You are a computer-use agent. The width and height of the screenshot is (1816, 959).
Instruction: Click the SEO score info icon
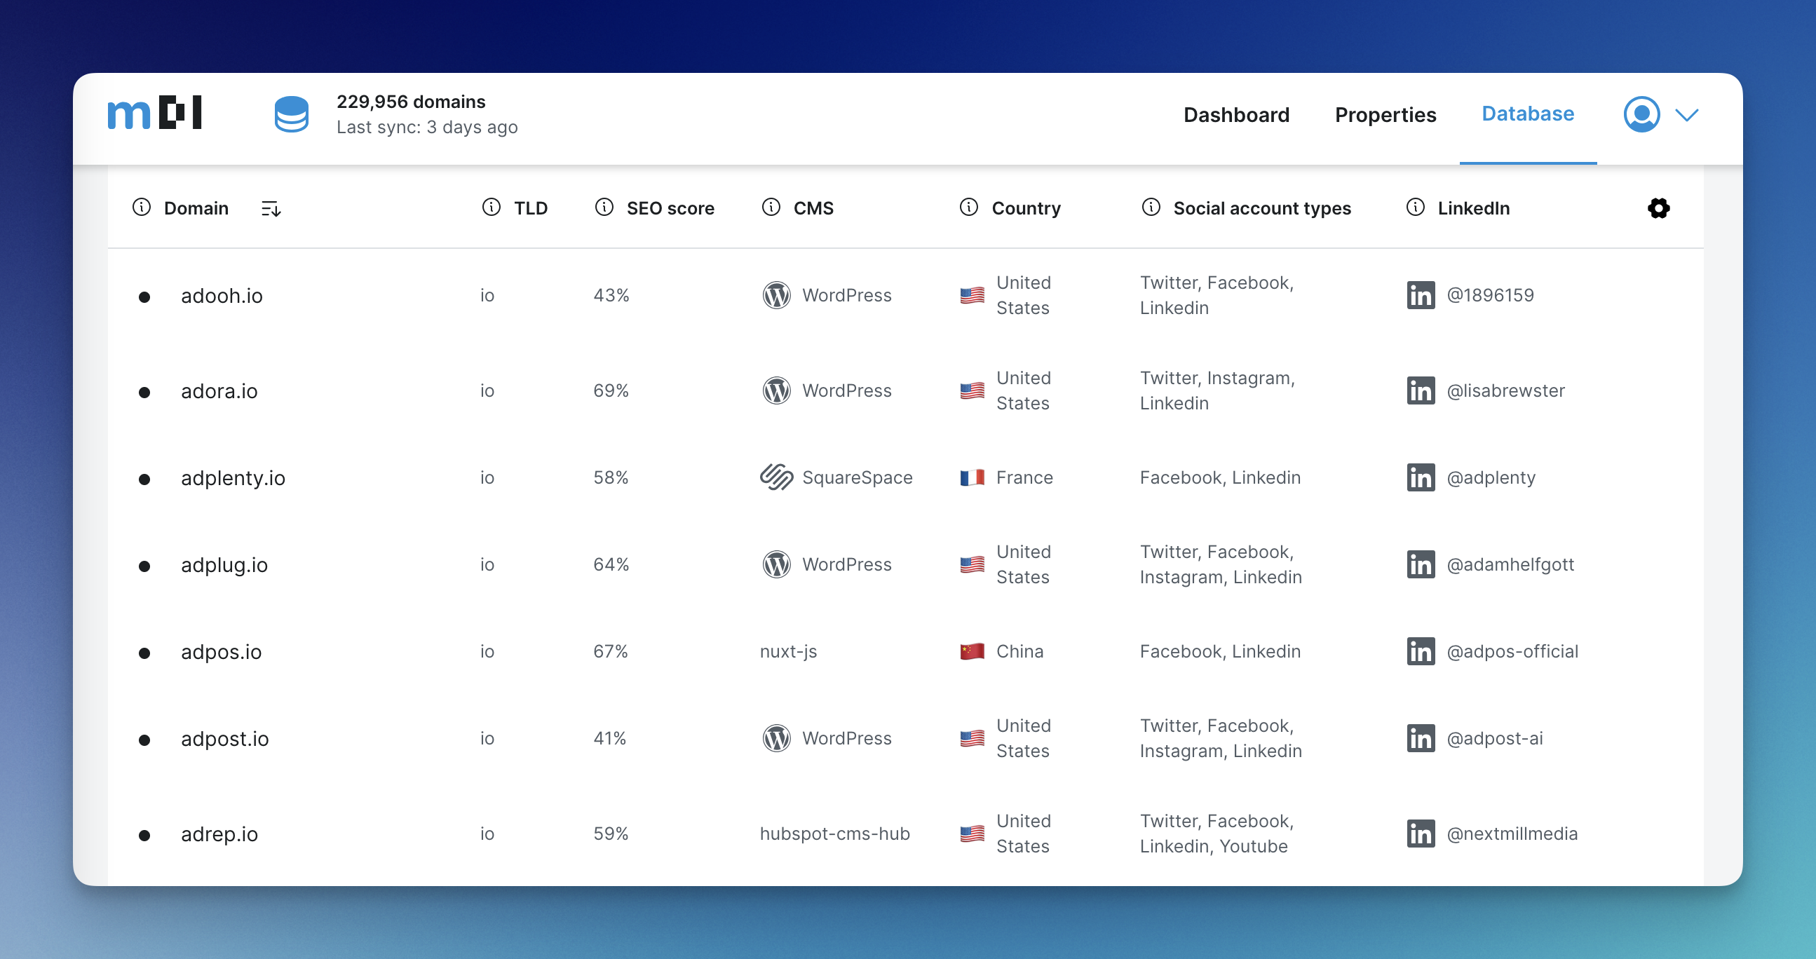604,208
